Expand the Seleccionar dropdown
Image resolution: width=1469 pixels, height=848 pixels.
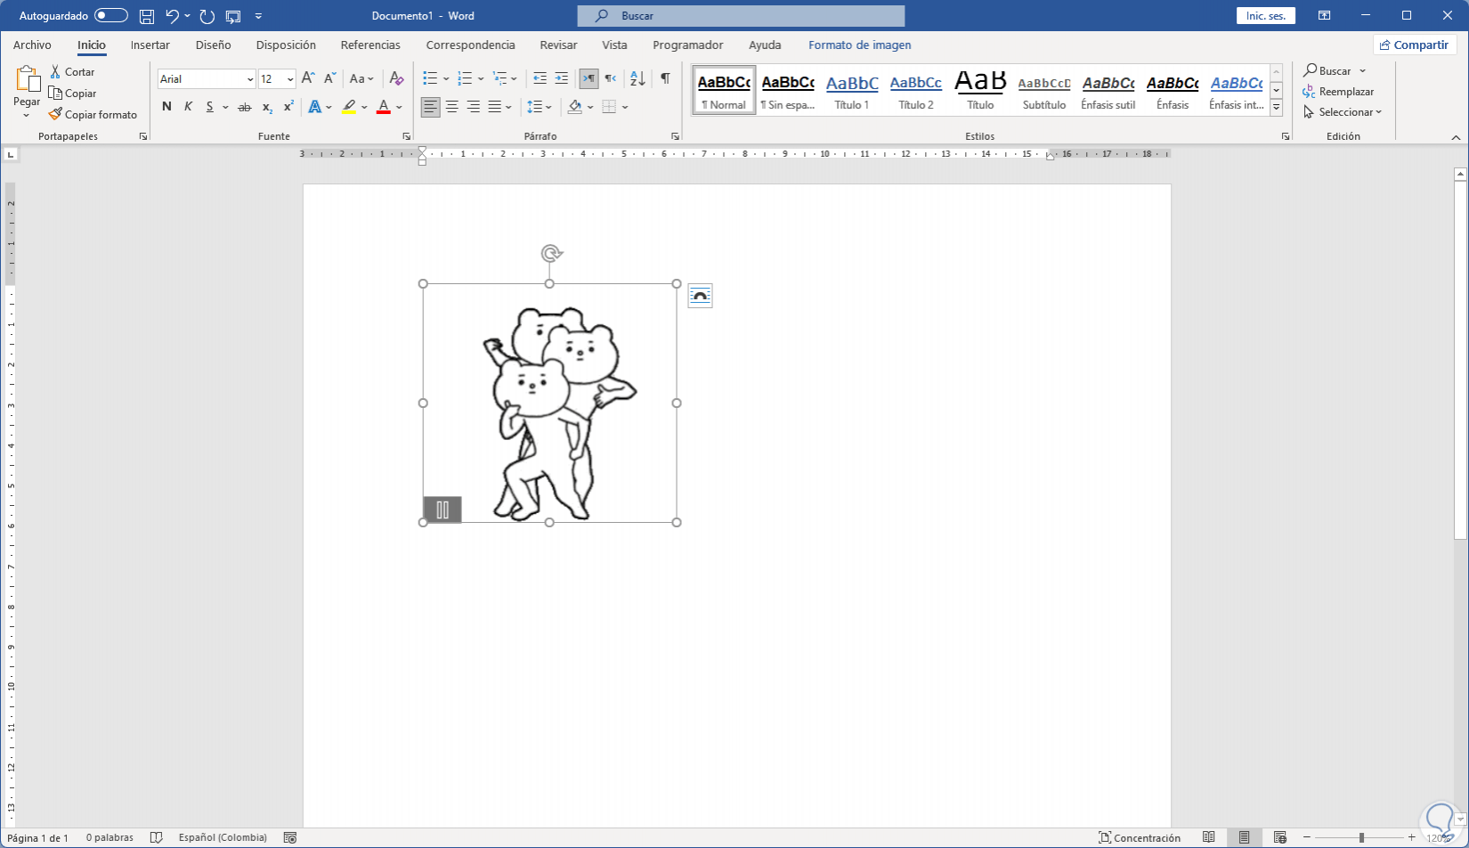pyautogui.click(x=1350, y=112)
